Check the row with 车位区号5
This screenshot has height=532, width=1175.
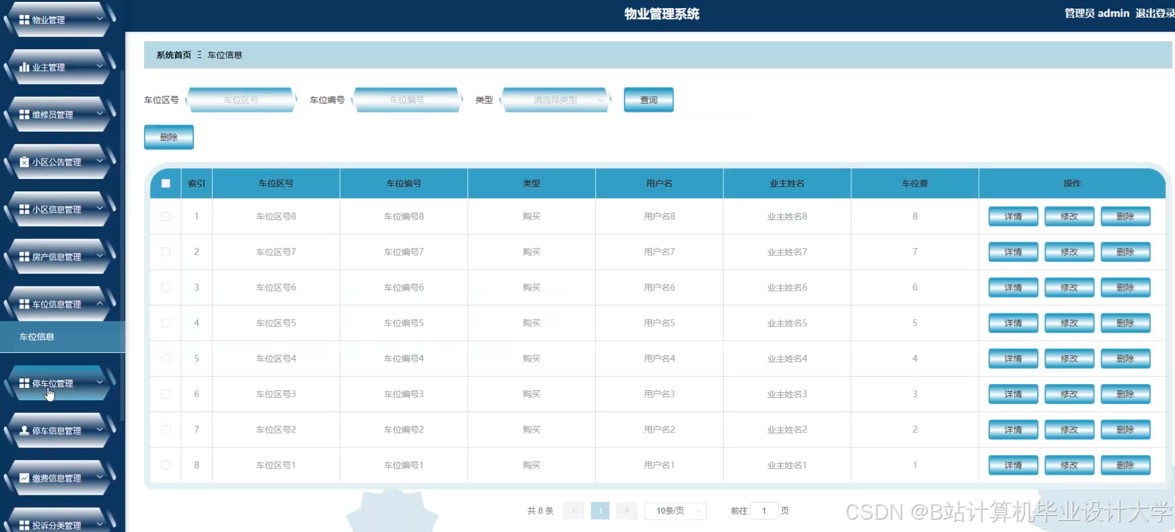(166, 323)
